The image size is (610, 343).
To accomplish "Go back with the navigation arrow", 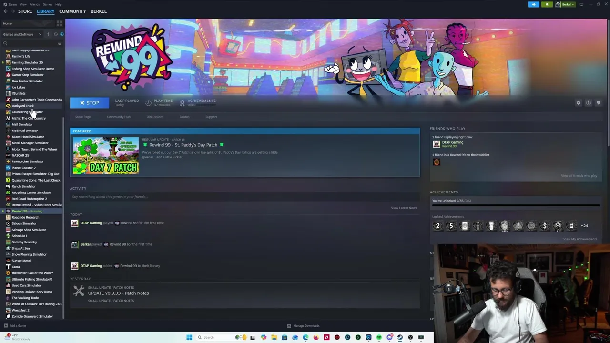I will click(x=5, y=11).
